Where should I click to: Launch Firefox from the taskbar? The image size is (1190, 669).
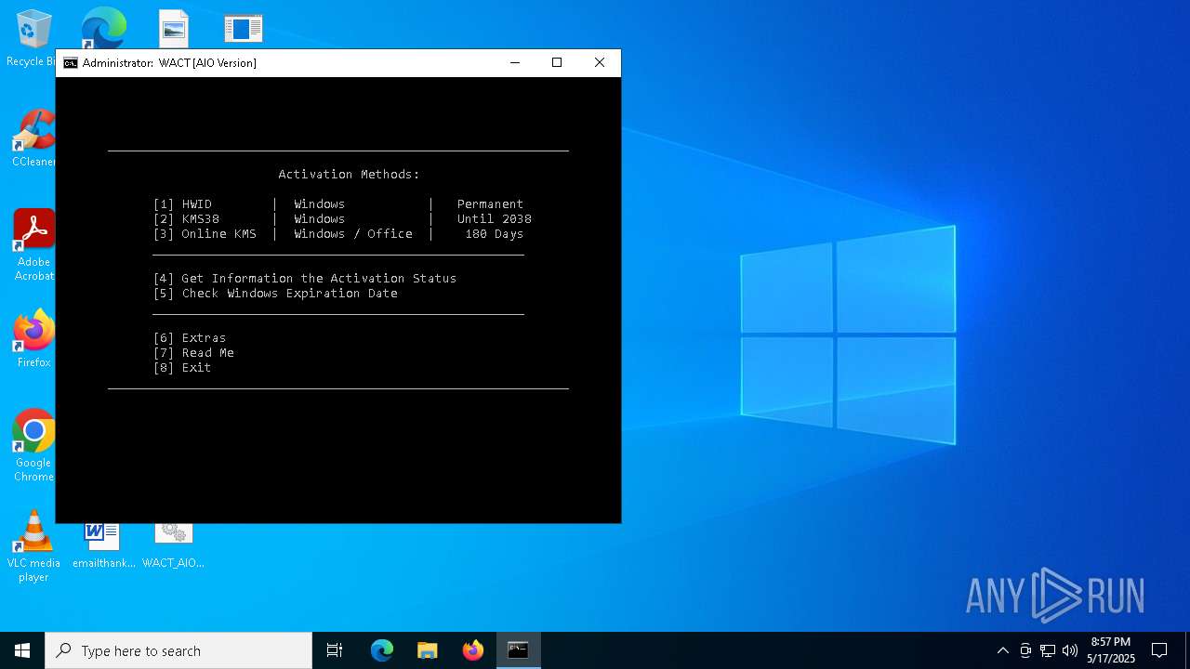point(473,650)
